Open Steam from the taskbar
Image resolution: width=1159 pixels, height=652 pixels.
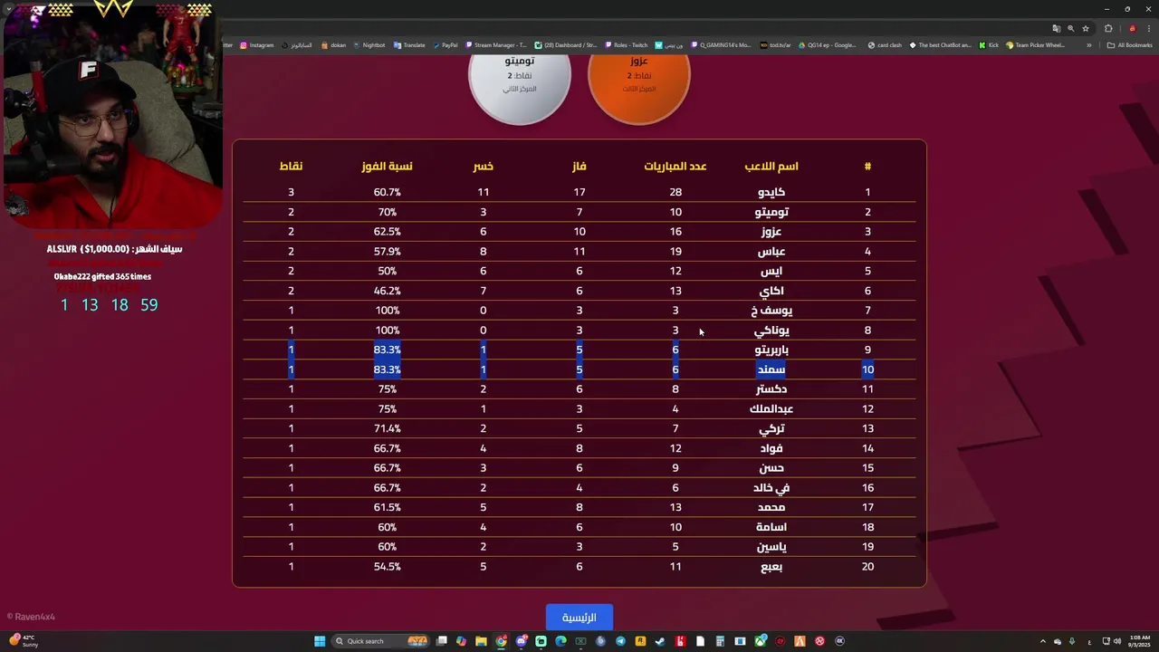tap(659, 641)
